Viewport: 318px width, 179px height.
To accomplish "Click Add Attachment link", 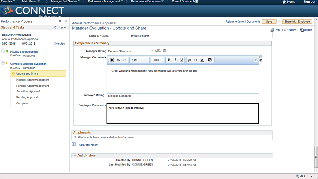I will (88, 145).
